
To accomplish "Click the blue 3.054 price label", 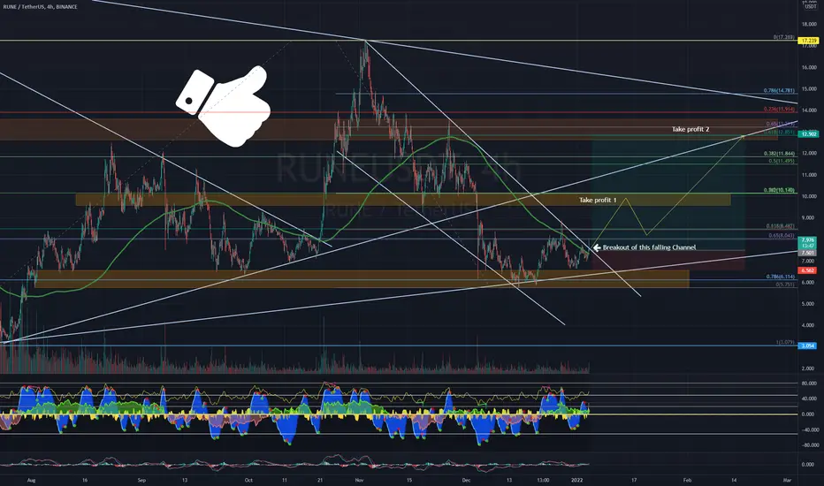I will tap(808, 346).
